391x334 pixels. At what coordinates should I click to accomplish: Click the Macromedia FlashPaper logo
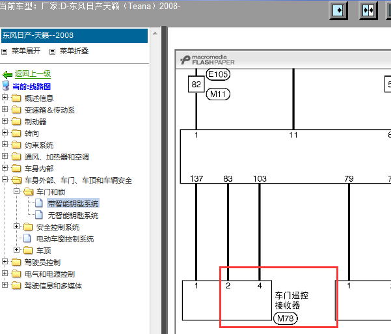pos(208,60)
